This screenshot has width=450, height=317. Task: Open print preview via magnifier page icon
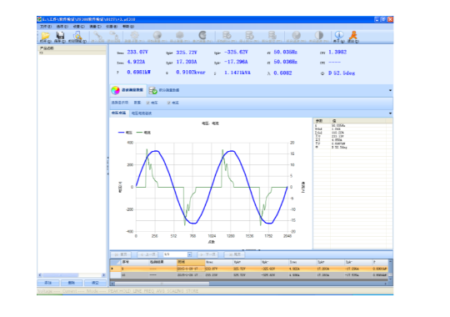[x=77, y=36]
